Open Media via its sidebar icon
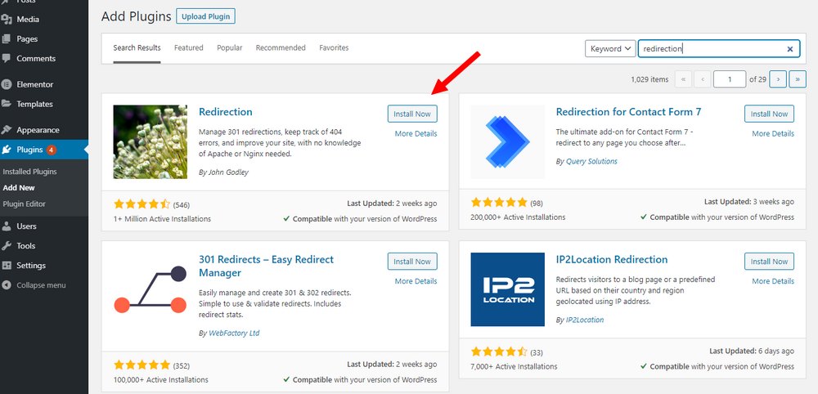This screenshot has height=394, width=818. click(x=7, y=20)
